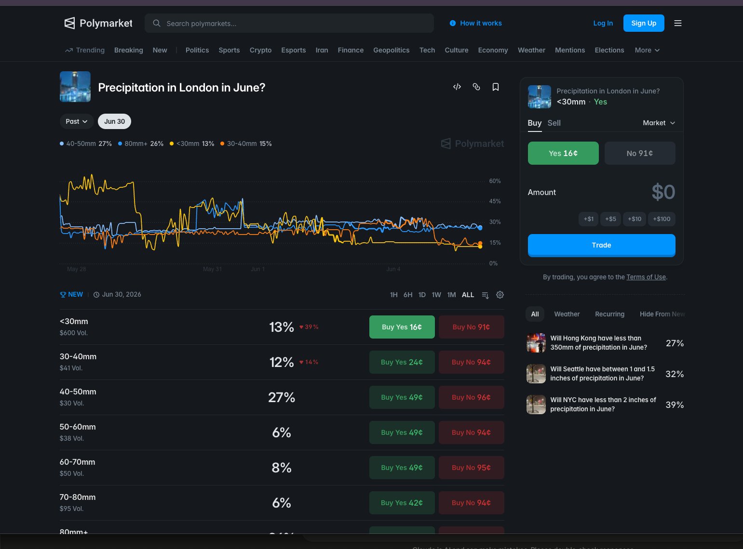Screen dimensions: 743x549
Task: Open the Breaking category
Action: (129, 50)
